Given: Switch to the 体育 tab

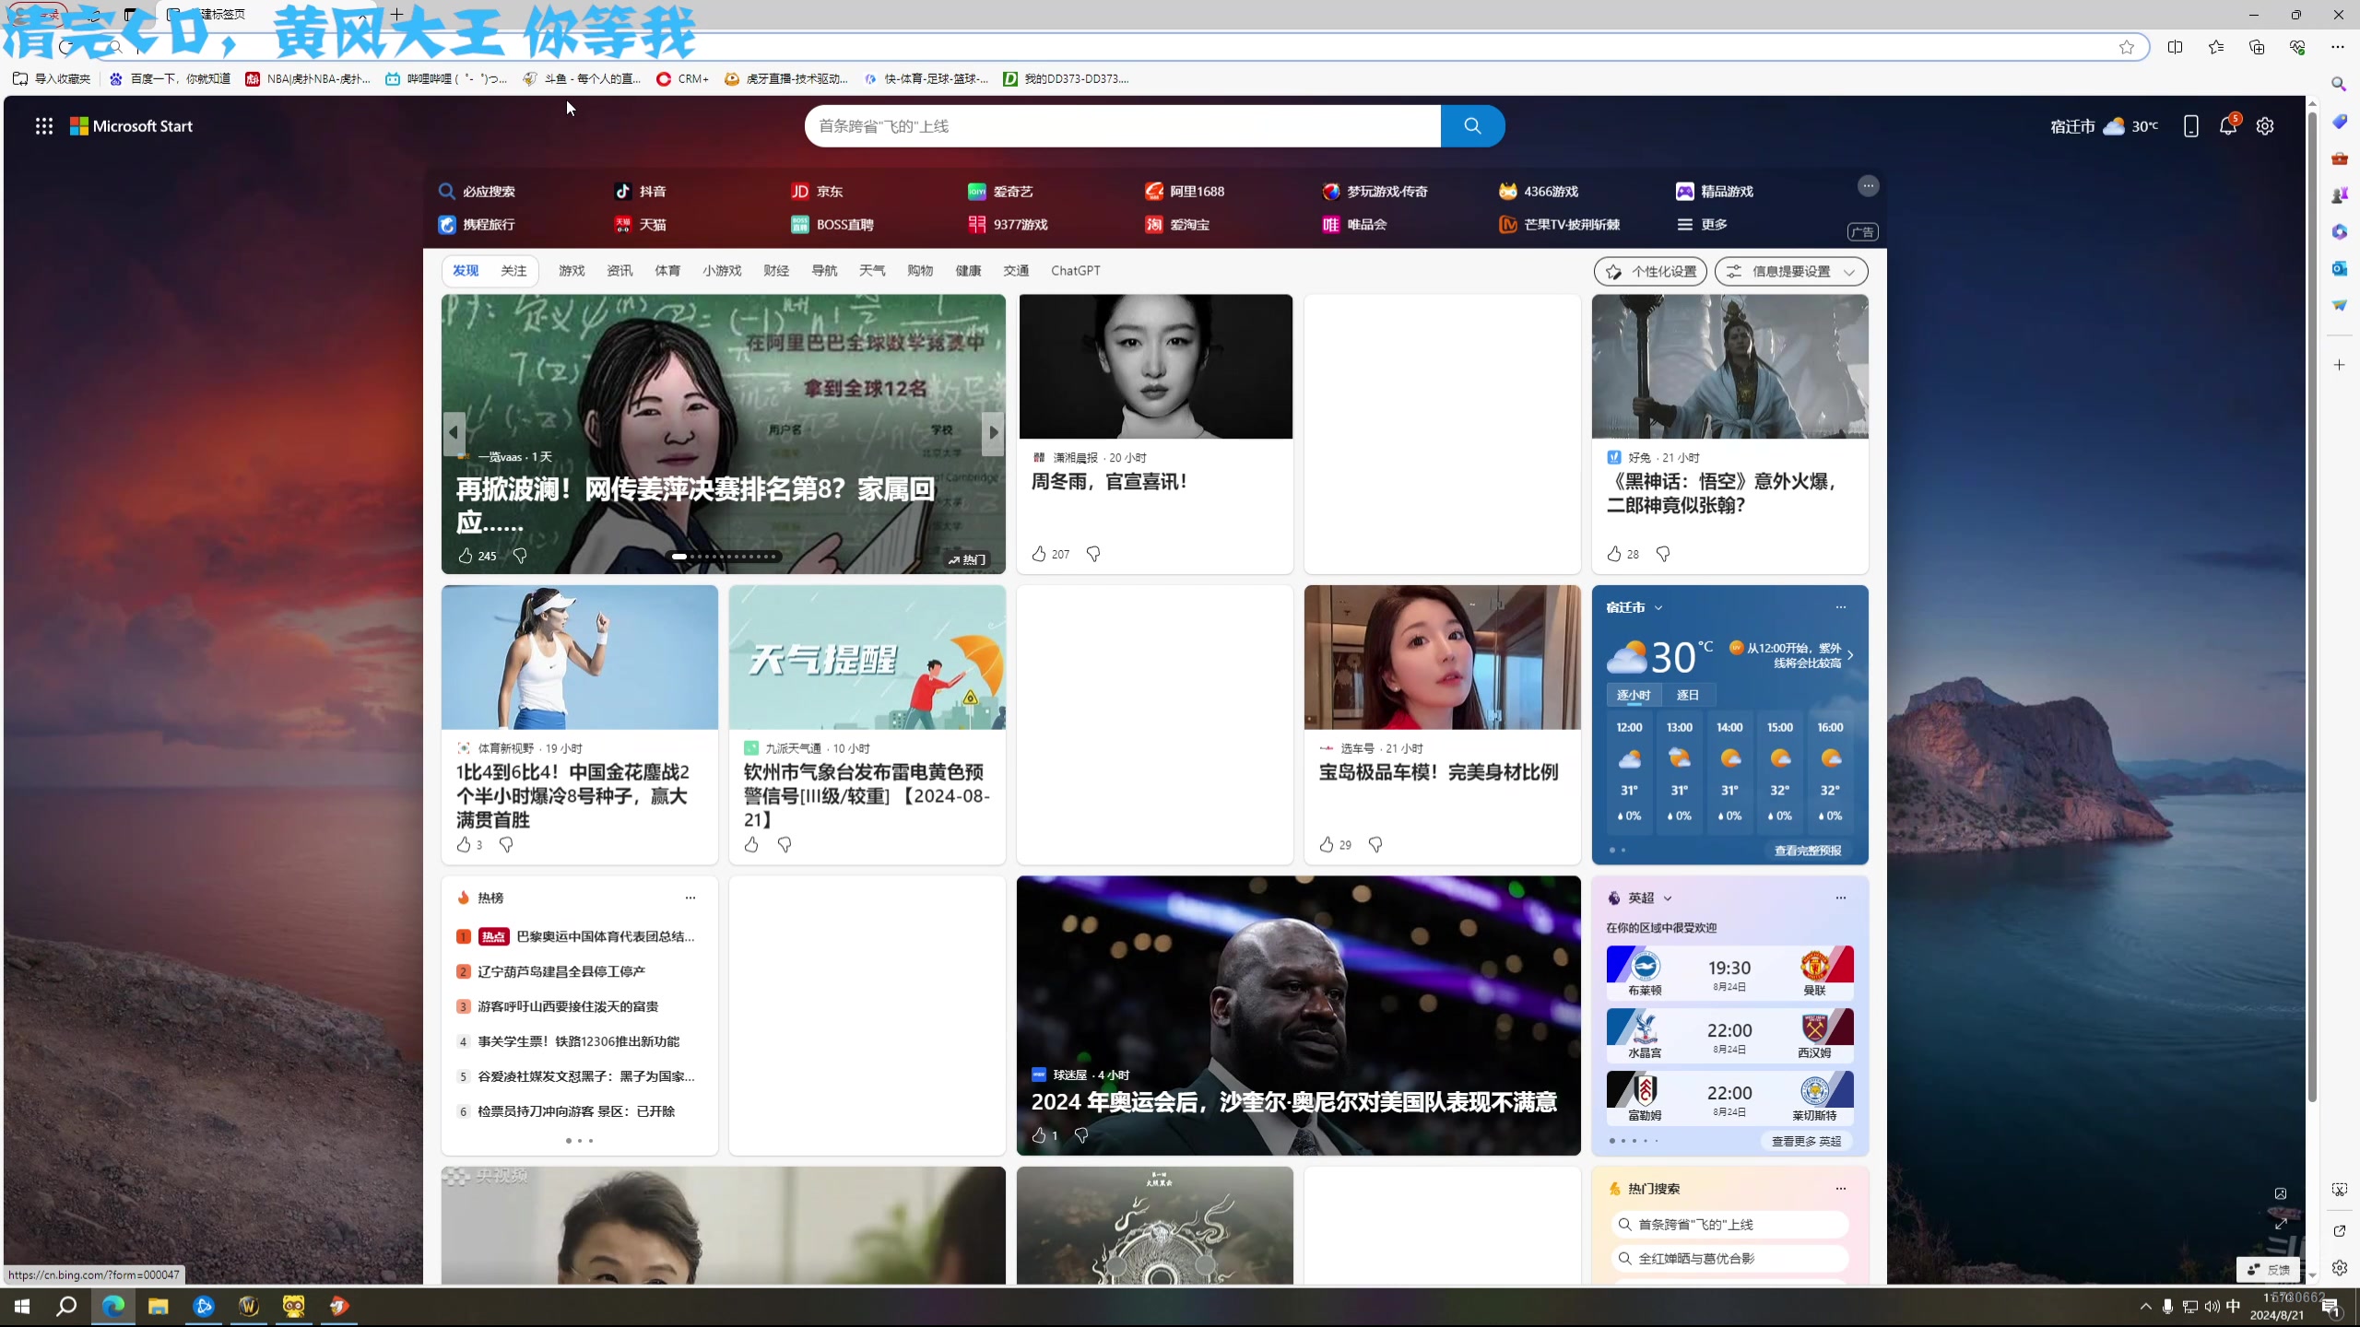Looking at the screenshot, I should click(667, 271).
